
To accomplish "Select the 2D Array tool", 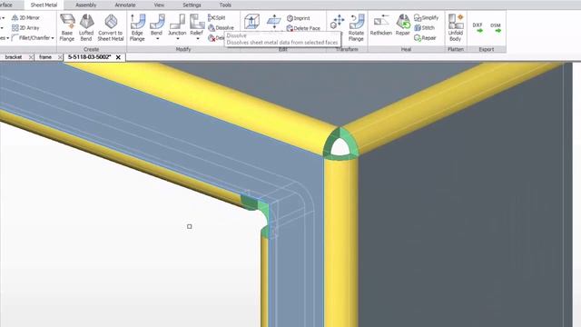I will click(25, 28).
